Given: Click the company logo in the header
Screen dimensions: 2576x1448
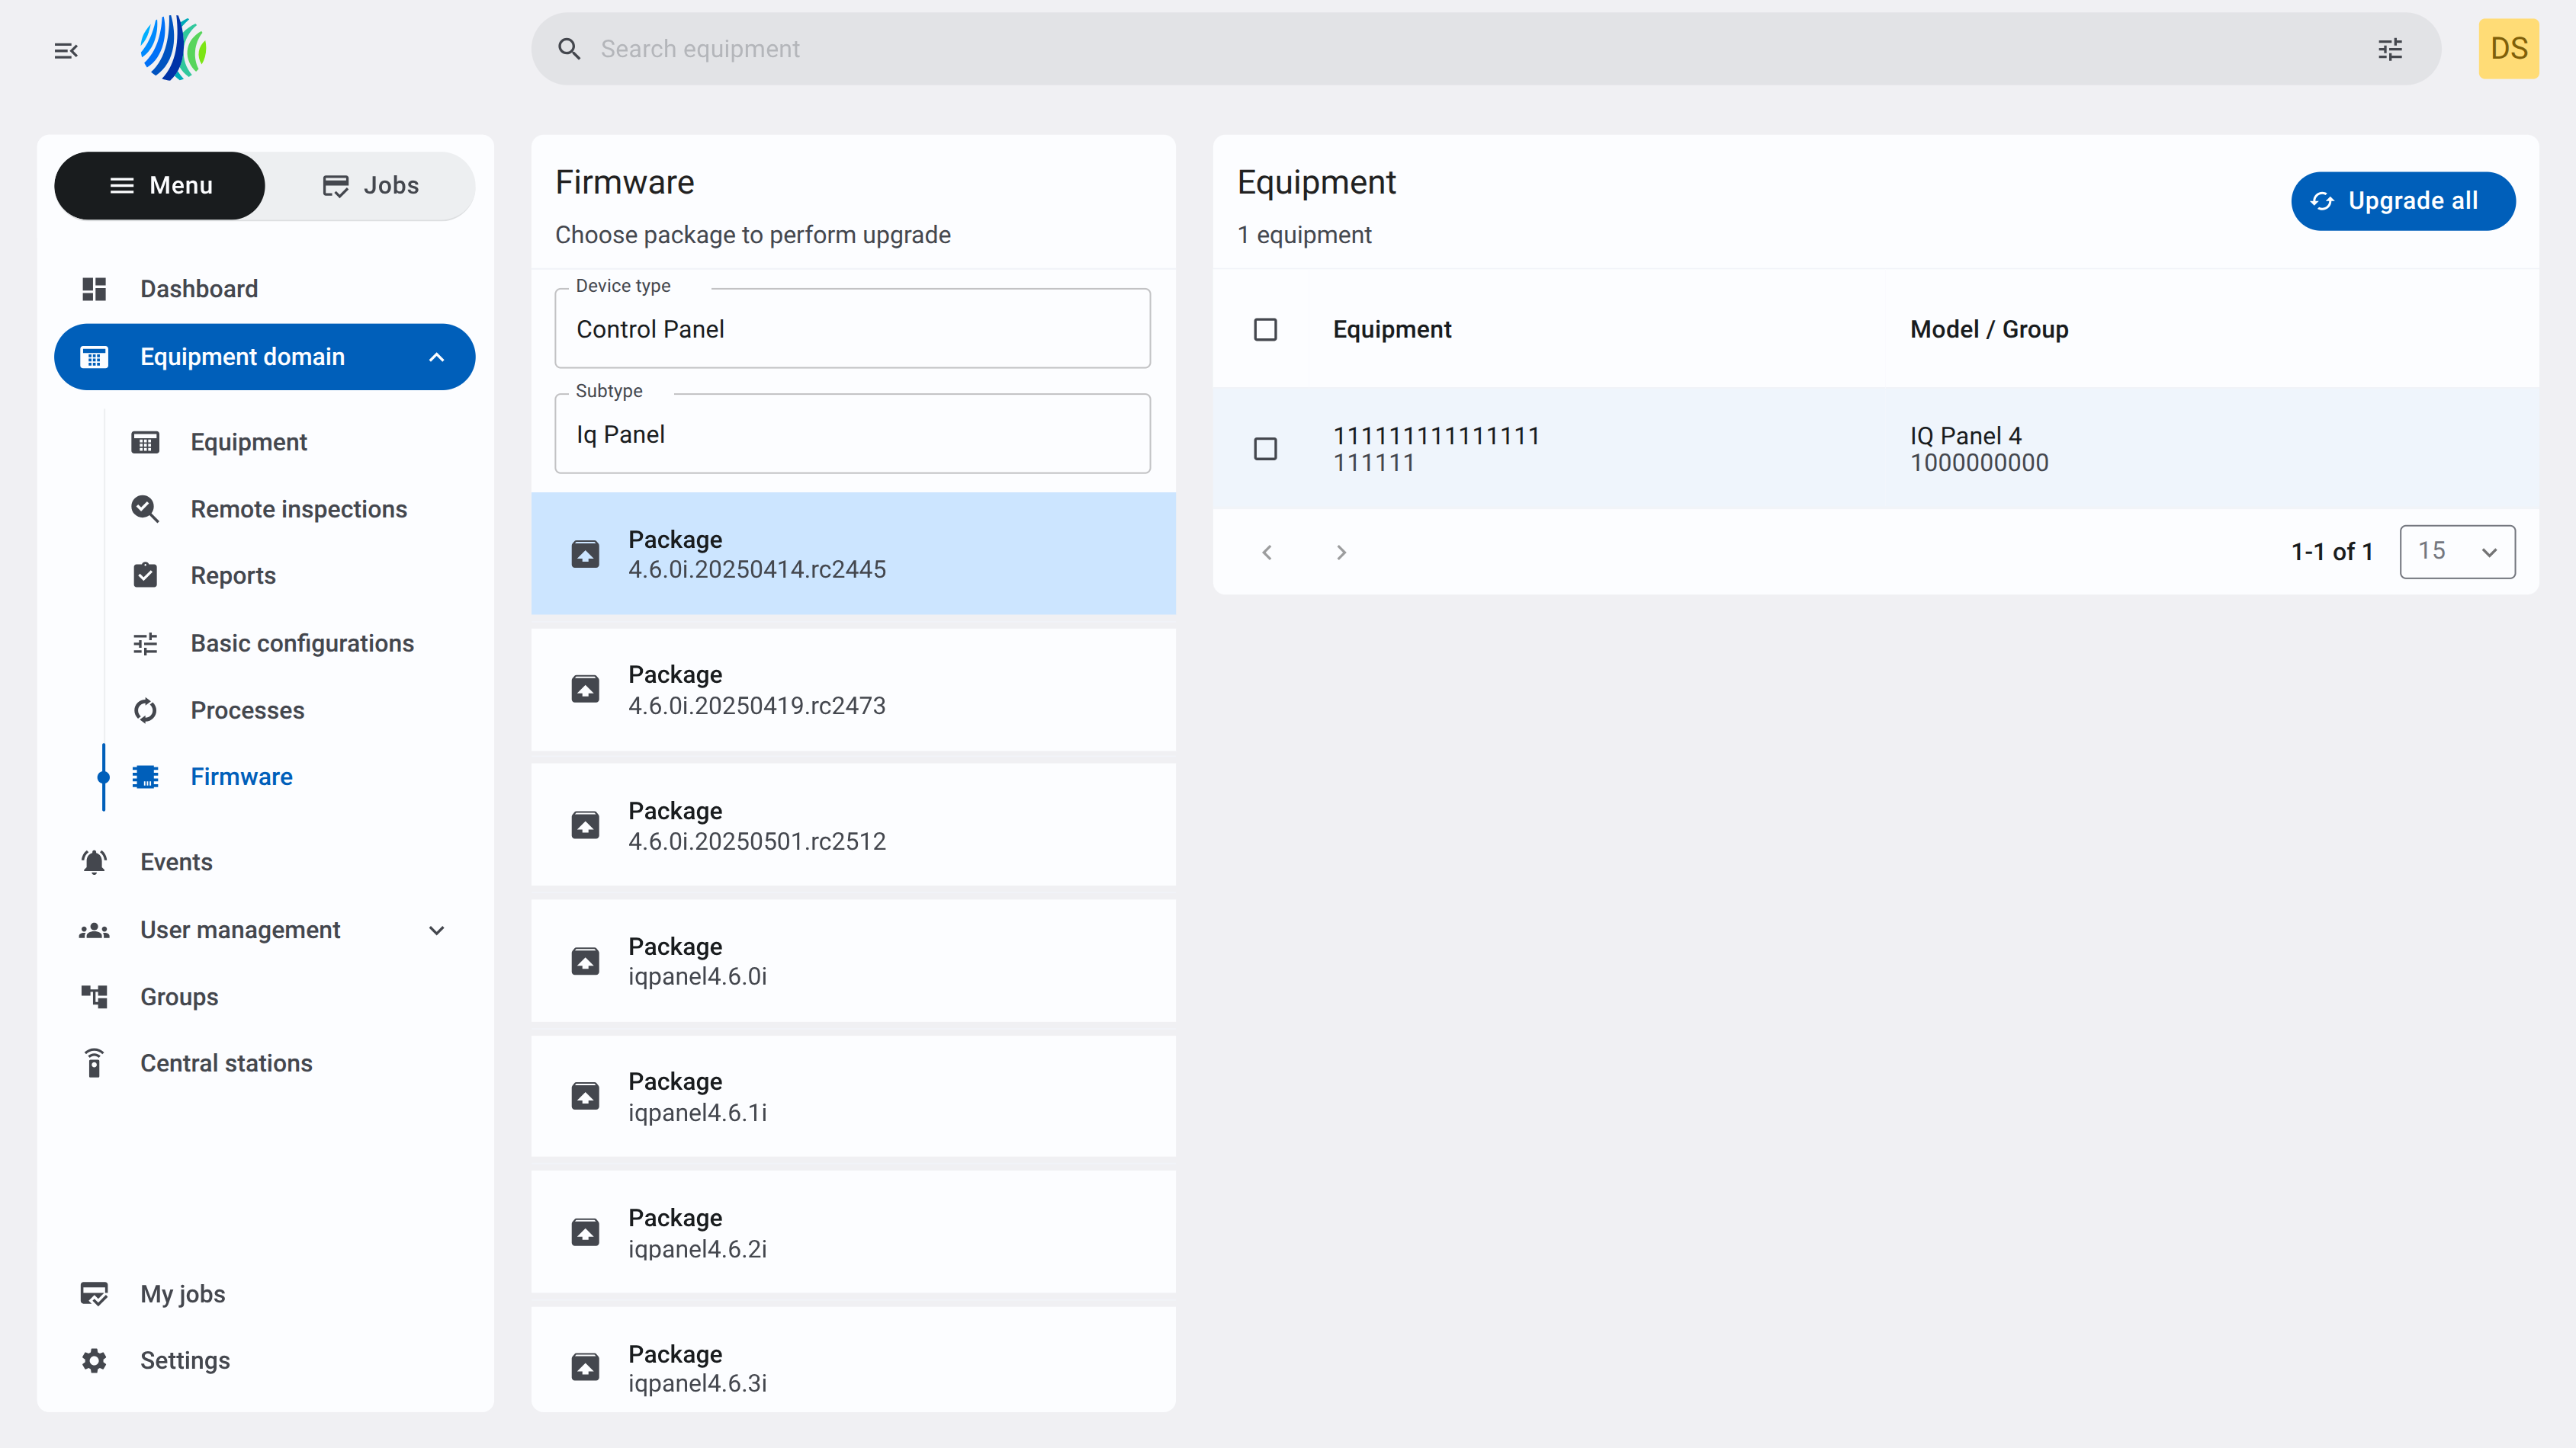Looking at the screenshot, I should 173,48.
